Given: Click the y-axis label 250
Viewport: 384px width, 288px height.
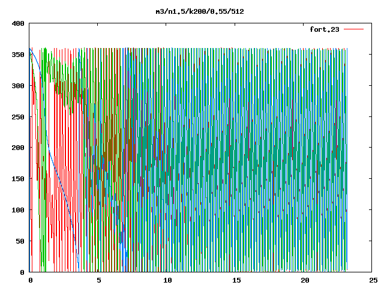Looking at the screenshot, I should coord(18,117).
